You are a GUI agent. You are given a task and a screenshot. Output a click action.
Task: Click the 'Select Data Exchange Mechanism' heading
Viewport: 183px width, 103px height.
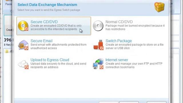point(47,5)
